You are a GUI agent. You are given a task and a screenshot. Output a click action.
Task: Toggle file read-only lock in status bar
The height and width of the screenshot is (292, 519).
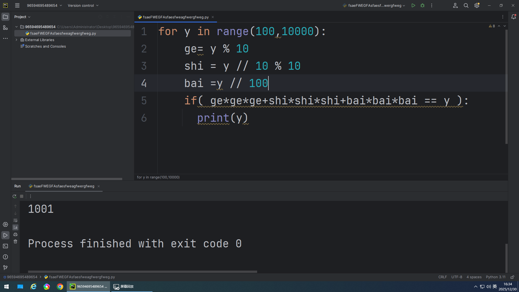point(512,277)
